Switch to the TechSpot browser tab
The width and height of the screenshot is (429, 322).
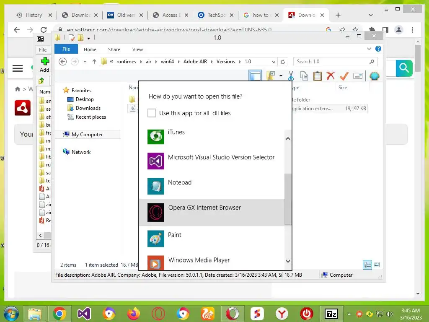[x=216, y=15]
